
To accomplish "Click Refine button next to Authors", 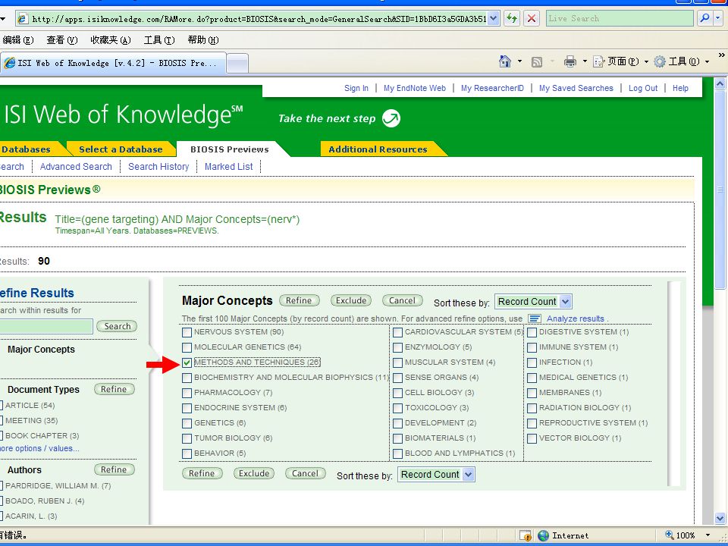I will click(x=114, y=469).
